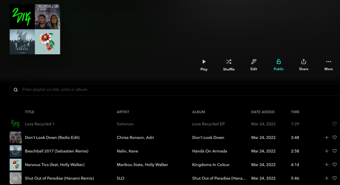Viewport: 340px width, 185px height.
Task: Sort tracks by ALBUM column
Action: [198, 112]
